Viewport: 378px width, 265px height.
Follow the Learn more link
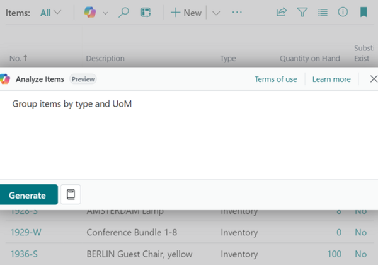coord(331,79)
